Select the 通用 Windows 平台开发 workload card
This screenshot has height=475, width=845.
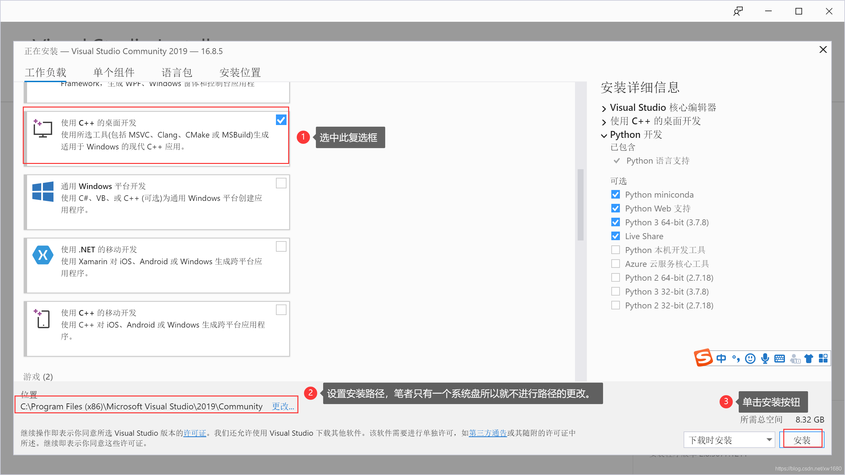(x=157, y=202)
